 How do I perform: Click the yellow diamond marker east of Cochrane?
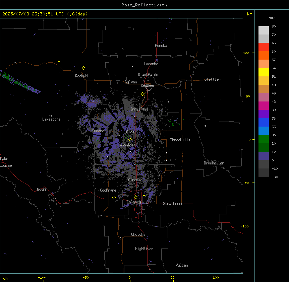pyautogui.click(x=114, y=198)
